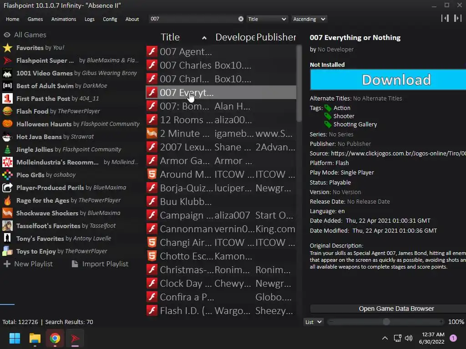Click the game list vertical scrollbar
Image resolution: width=466 pixels, height=349 pixels.
click(299, 83)
